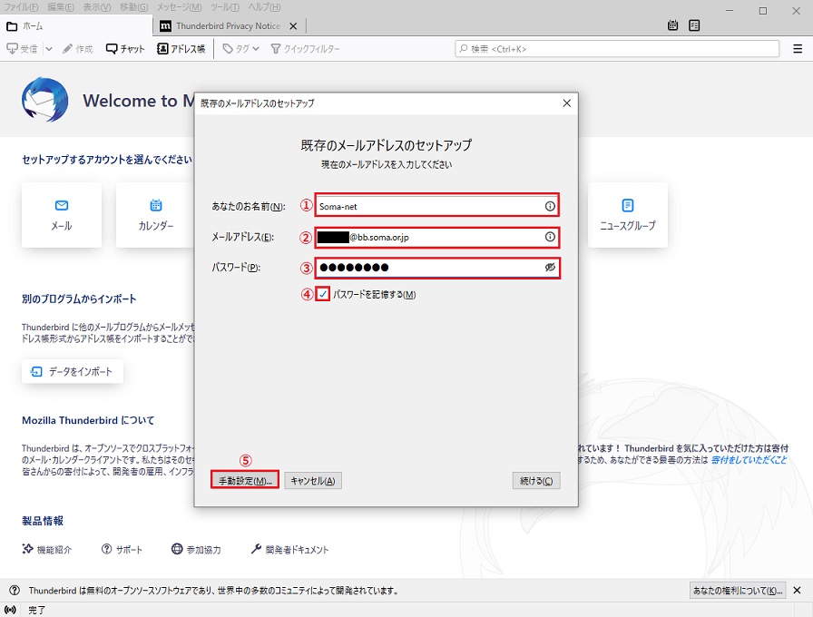Open the アドレス帳 address book
This screenshot has width=813, height=617.
coord(181,49)
